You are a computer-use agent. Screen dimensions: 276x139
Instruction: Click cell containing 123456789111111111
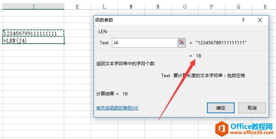(34, 33)
